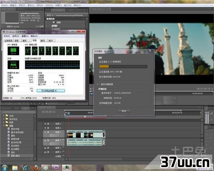Click the 卷积内核 effect icon
The height and width of the screenshot is (171, 214).
click(9, 129)
